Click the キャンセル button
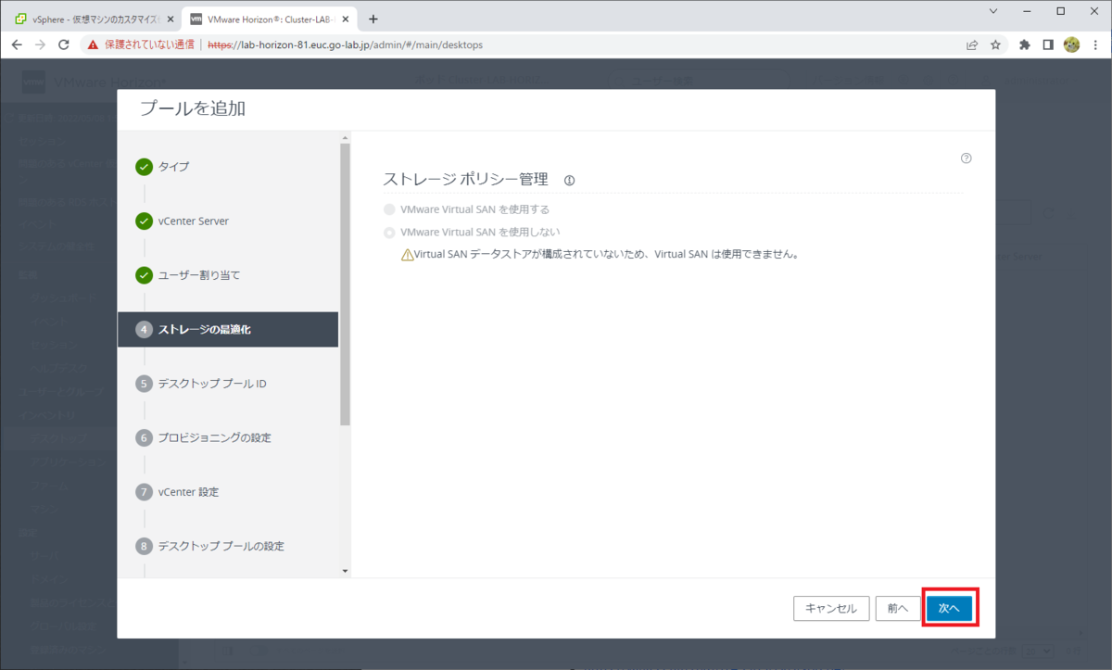1112x670 pixels. pyautogui.click(x=831, y=608)
